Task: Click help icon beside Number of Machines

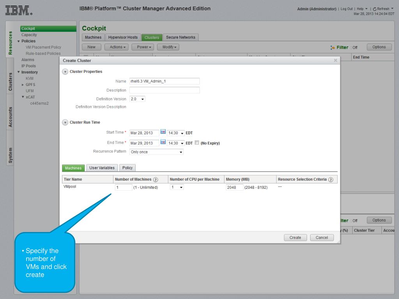Action: (155, 179)
